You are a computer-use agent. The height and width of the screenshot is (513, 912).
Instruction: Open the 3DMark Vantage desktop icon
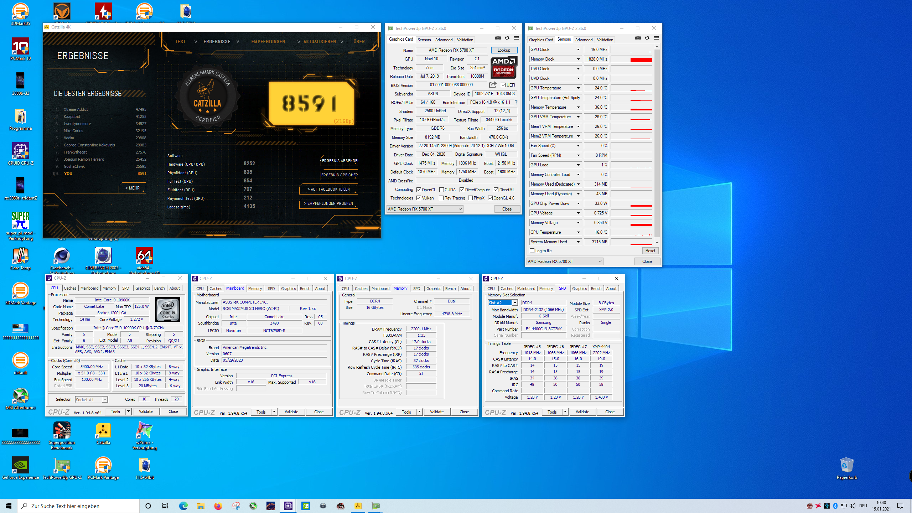point(20,294)
